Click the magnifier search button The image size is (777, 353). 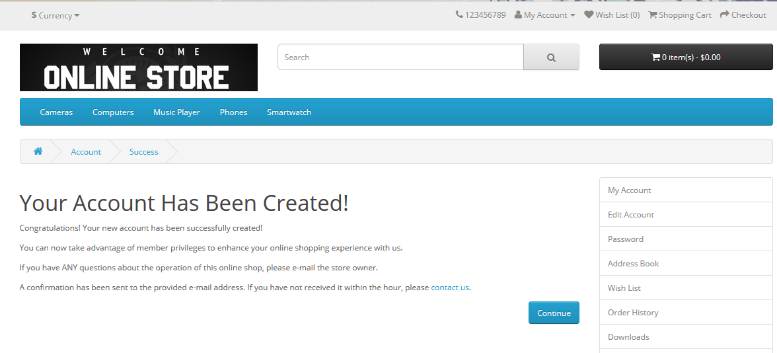(551, 57)
